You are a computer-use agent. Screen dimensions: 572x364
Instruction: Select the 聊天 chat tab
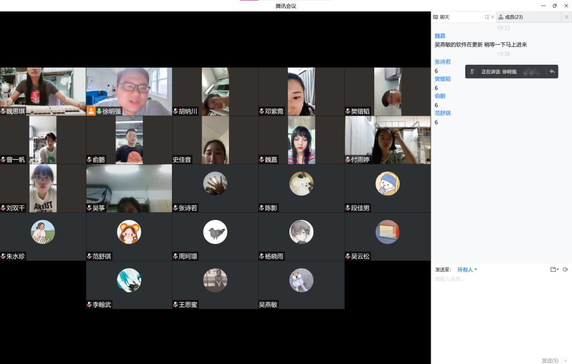point(445,17)
